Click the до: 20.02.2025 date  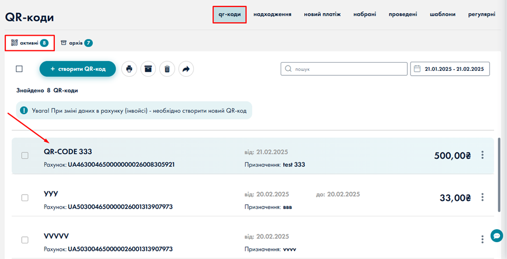pyautogui.click(x=337, y=195)
